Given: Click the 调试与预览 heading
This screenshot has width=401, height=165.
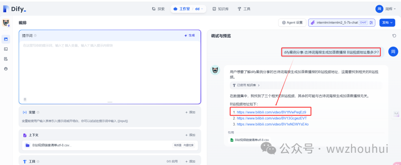Looking at the screenshot, I should tap(221, 36).
